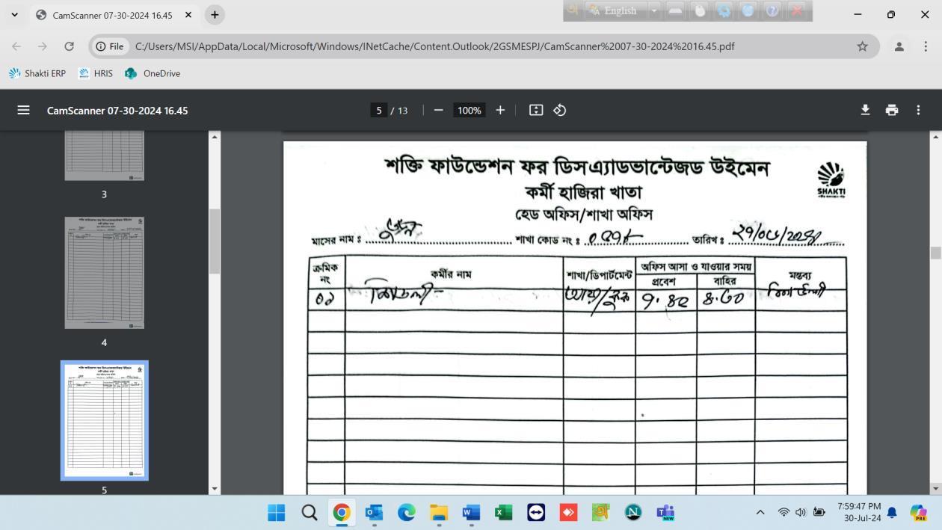Open the Bangla keyboard app on taskbar
Viewport: 942px width, 530px height.
[600, 512]
